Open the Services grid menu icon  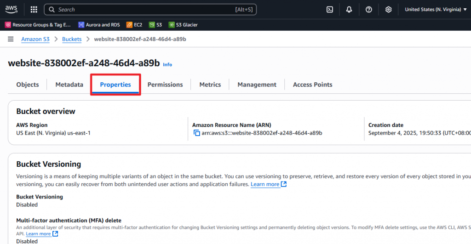tap(34, 9)
